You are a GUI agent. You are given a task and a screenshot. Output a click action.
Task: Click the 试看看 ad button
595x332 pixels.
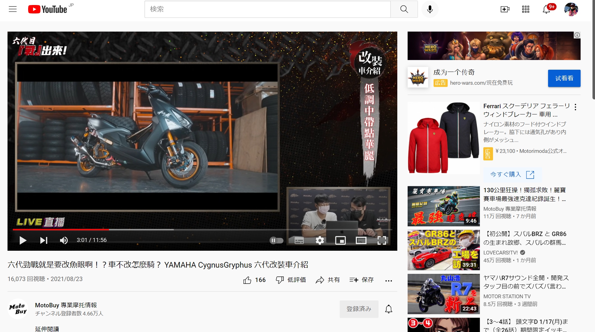click(564, 78)
